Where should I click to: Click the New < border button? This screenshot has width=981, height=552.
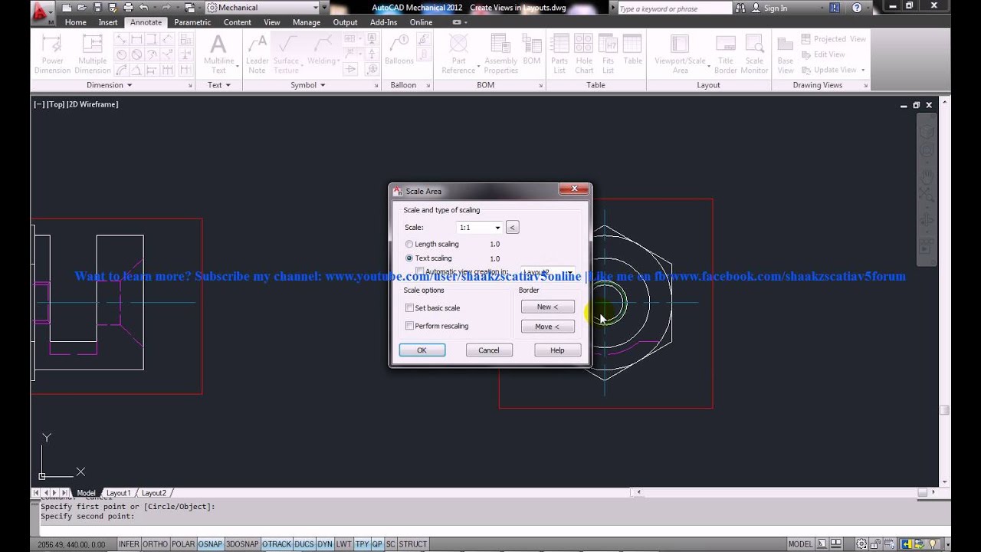click(547, 307)
